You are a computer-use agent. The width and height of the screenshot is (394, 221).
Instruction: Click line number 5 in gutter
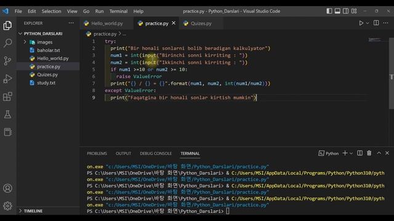click(94, 69)
